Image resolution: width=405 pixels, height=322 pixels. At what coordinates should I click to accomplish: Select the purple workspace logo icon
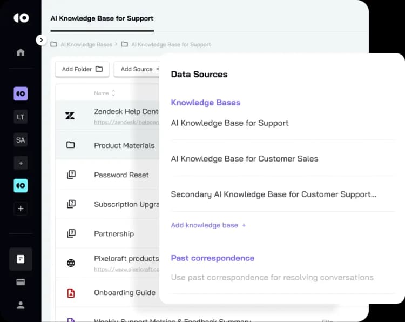(x=21, y=93)
